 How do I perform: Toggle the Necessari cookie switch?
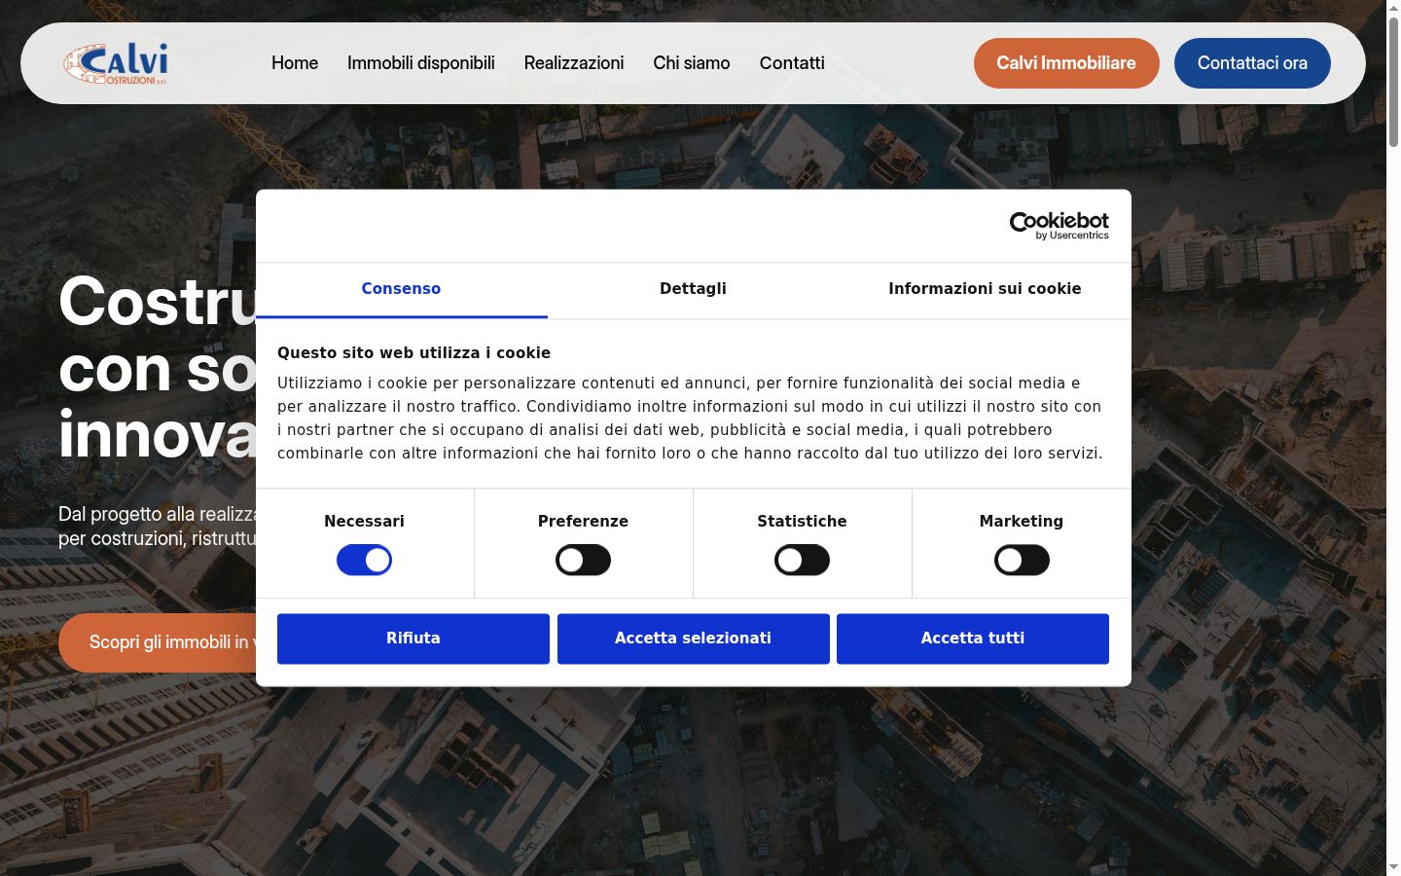[x=364, y=560]
